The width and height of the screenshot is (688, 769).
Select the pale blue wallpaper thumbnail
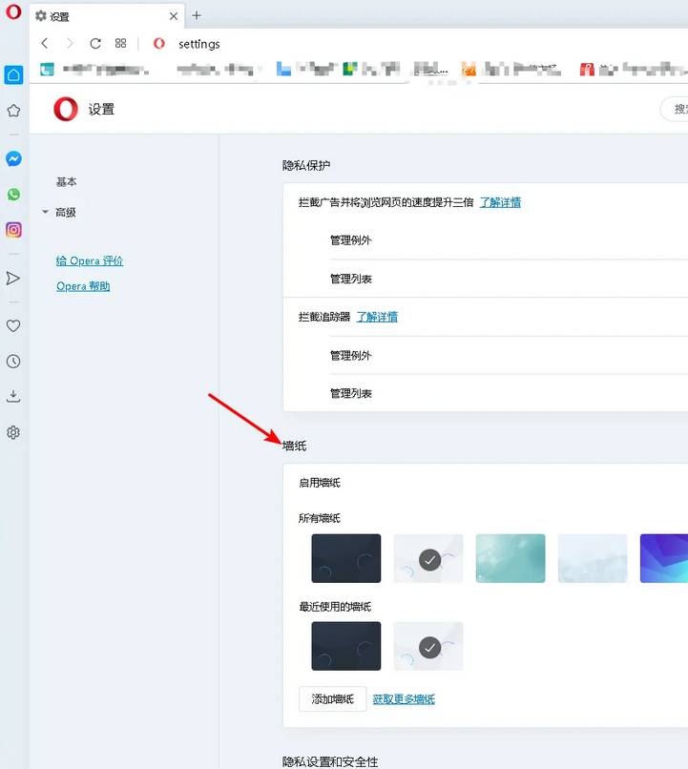point(593,558)
